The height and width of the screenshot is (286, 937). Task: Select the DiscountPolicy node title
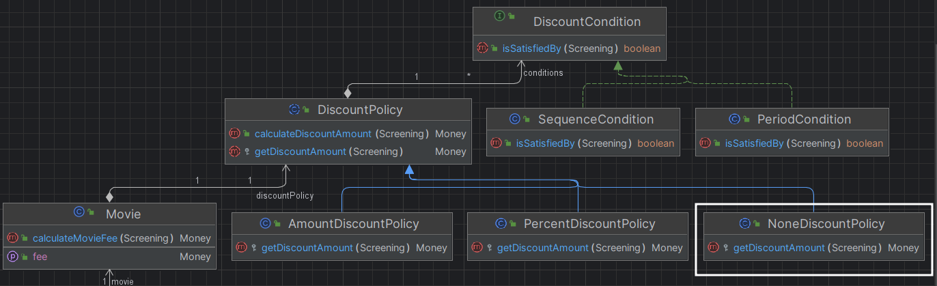click(360, 110)
